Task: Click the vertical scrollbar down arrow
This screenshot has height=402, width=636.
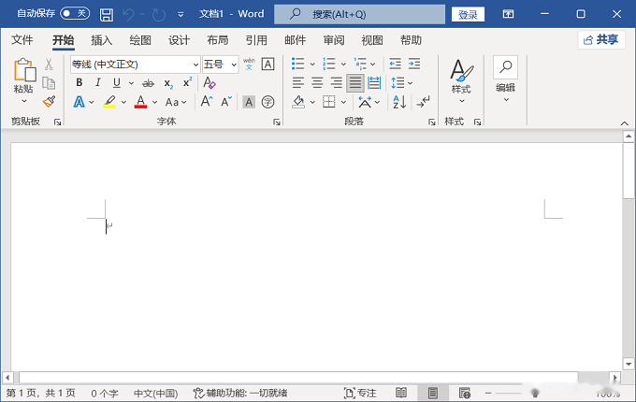Action: pos(629,364)
